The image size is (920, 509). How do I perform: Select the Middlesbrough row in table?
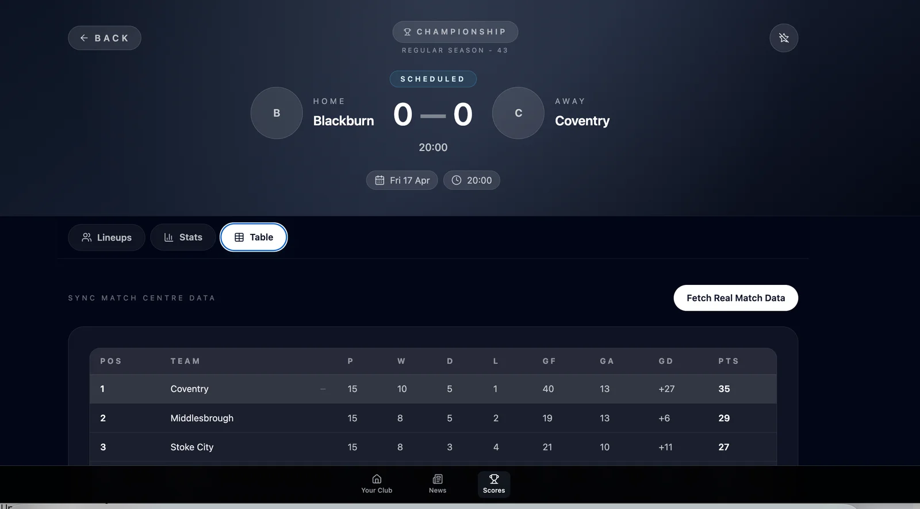(432, 418)
